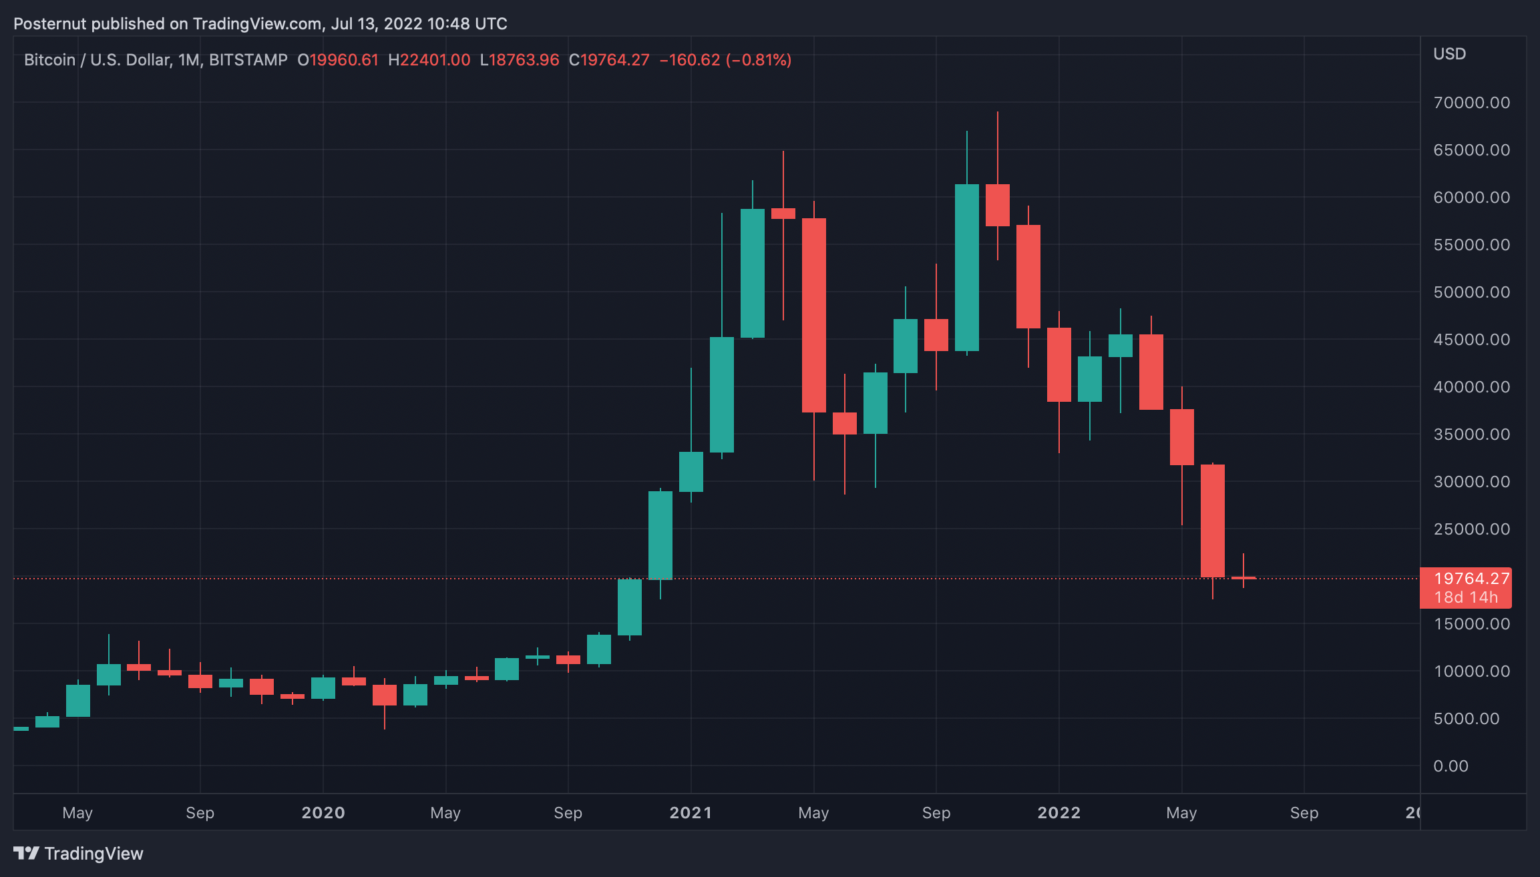
Task: Select the green October 2021 candle body
Action: tap(967, 268)
